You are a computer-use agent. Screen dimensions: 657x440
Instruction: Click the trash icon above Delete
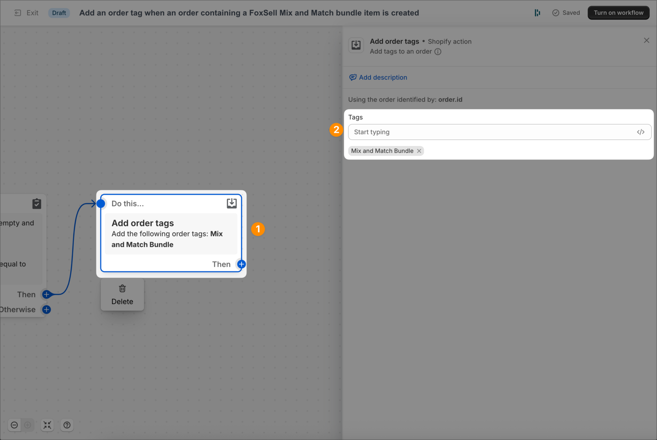(x=122, y=288)
